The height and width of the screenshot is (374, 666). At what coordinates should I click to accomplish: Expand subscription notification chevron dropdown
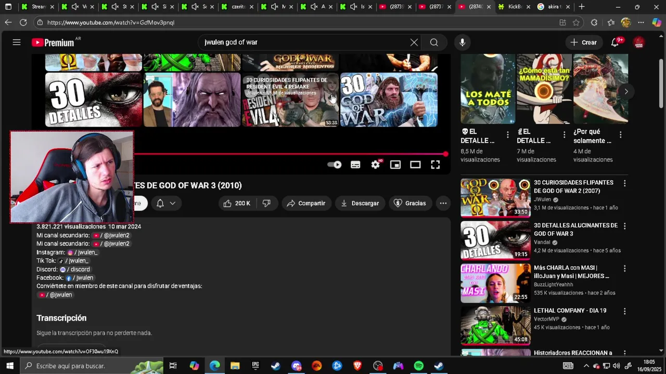pos(173,203)
